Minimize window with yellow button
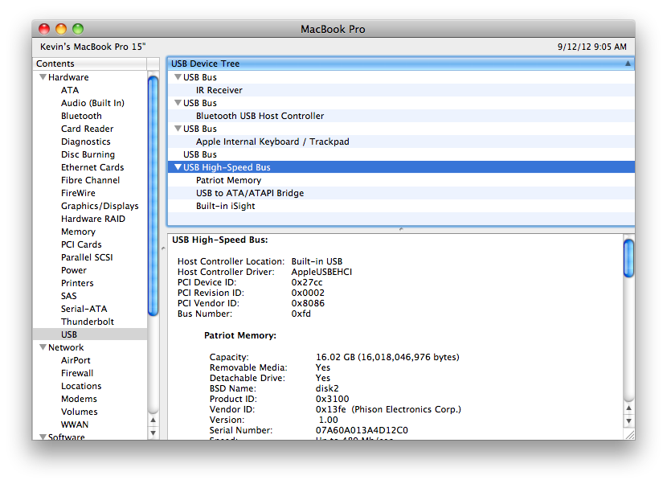The image size is (667, 484). pos(61,29)
